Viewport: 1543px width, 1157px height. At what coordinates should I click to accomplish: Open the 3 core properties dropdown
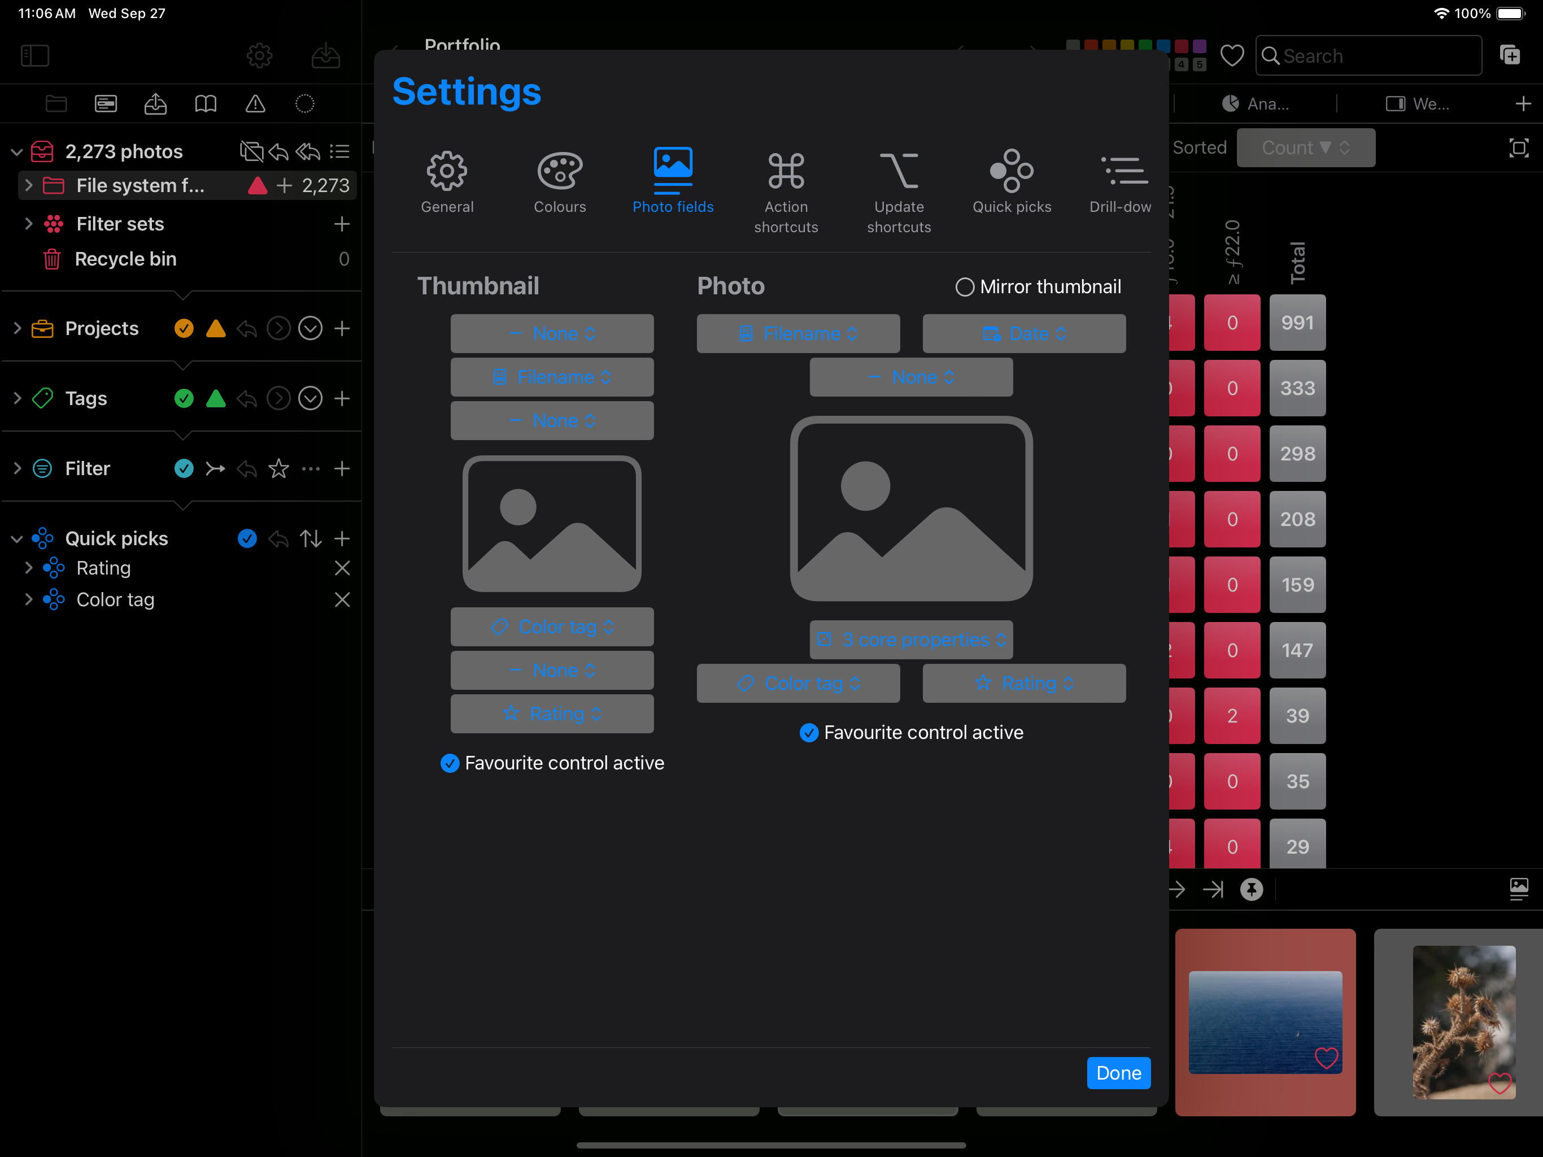[x=911, y=639]
